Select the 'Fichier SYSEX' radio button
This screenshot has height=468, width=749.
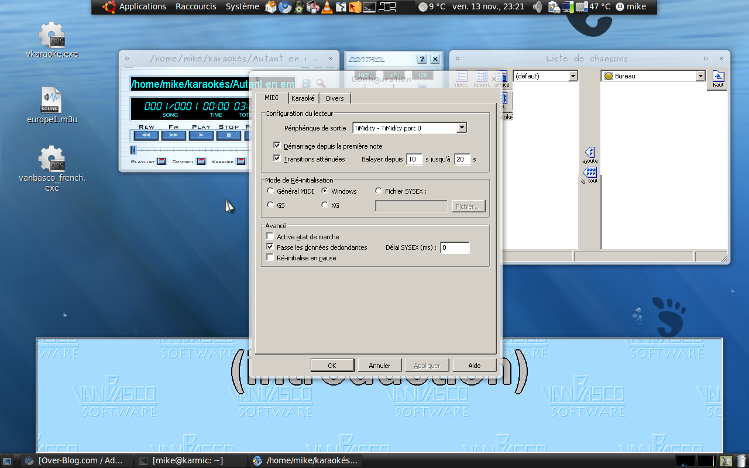pyautogui.click(x=379, y=191)
